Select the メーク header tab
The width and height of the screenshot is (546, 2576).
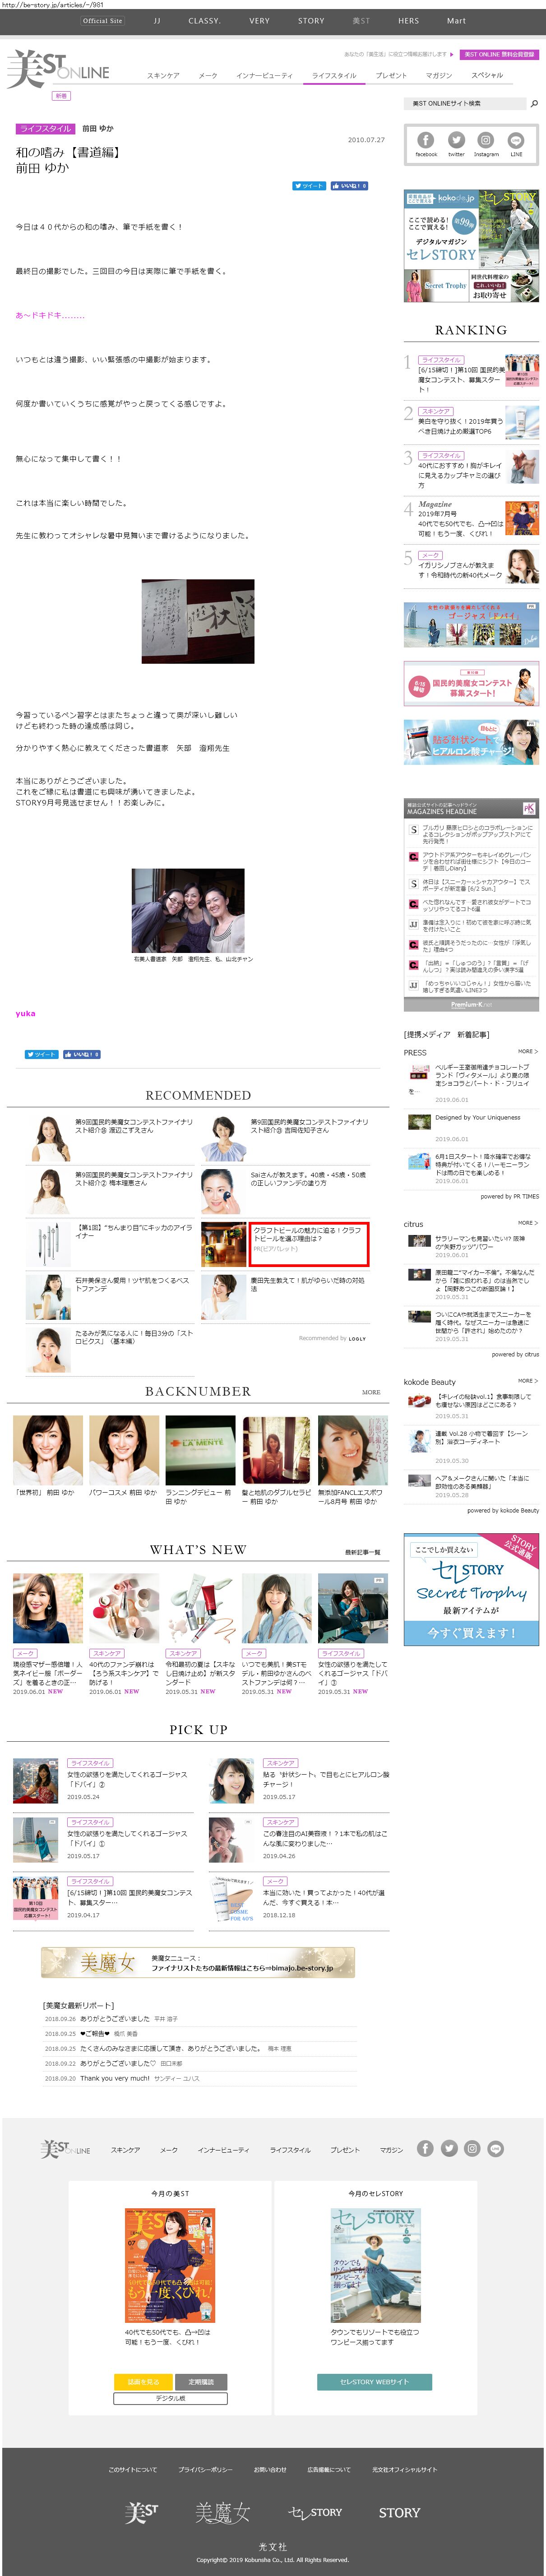click(207, 76)
